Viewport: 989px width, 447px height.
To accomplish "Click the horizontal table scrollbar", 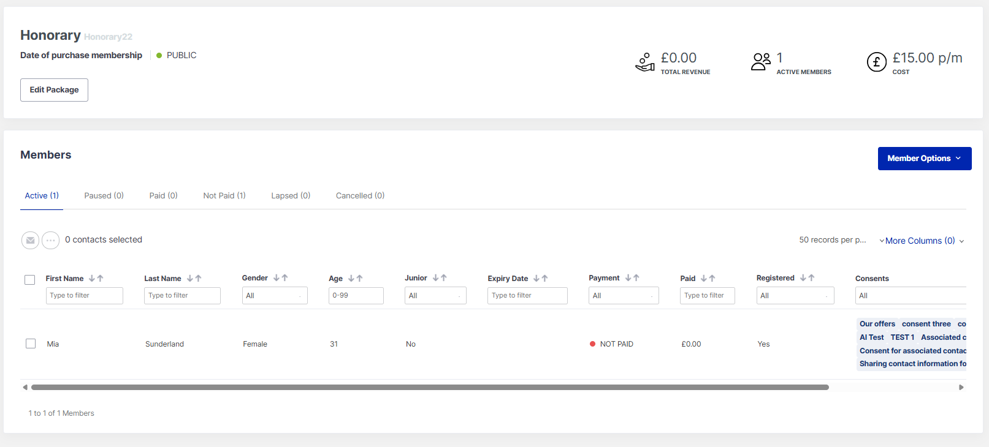I will tap(429, 387).
